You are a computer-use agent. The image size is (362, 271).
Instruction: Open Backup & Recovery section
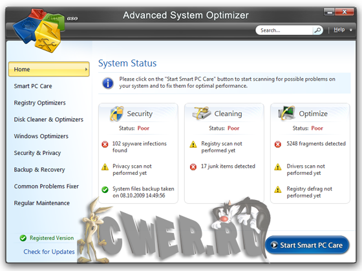coord(39,170)
